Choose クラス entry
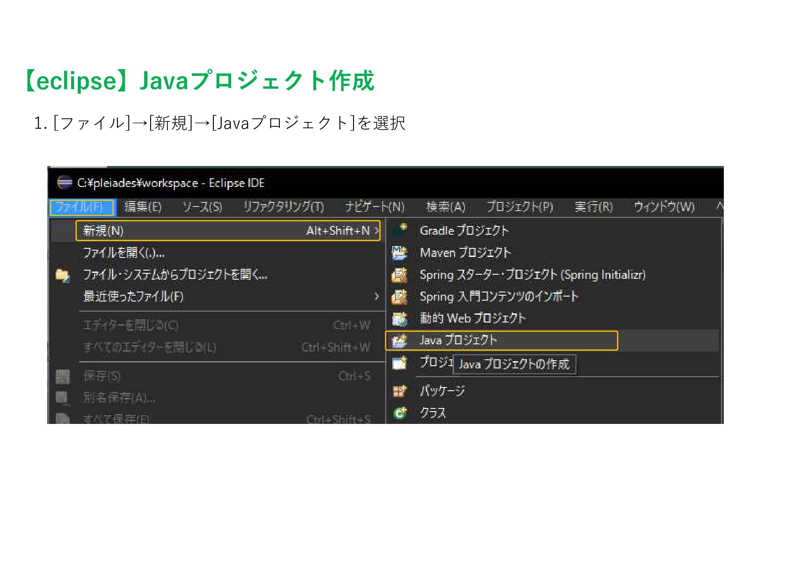 click(x=433, y=413)
